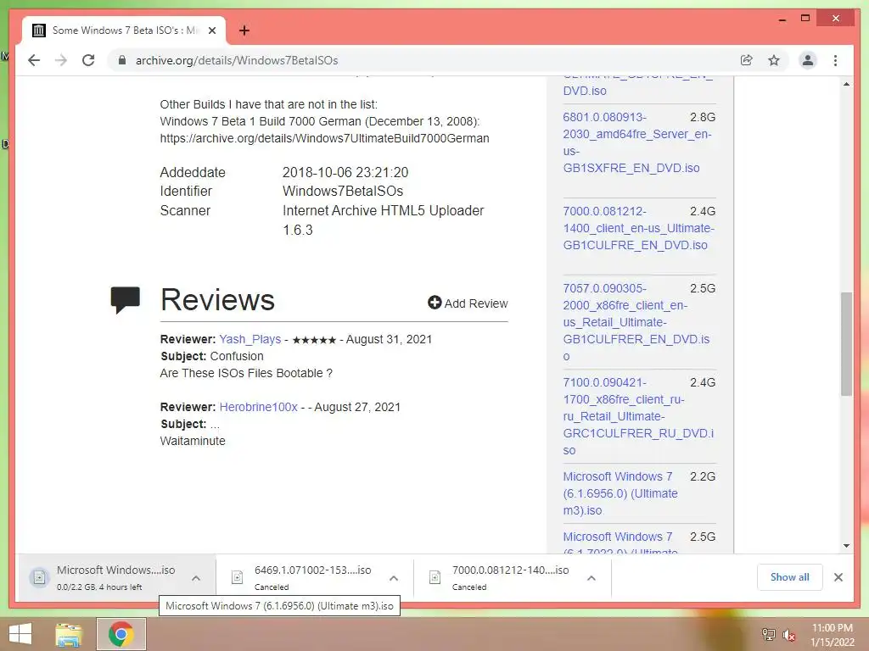The width and height of the screenshot is (869, 651).
Task: Open Chrome three-dot menu
Action: pyautogui.click(x=835, y=60)
